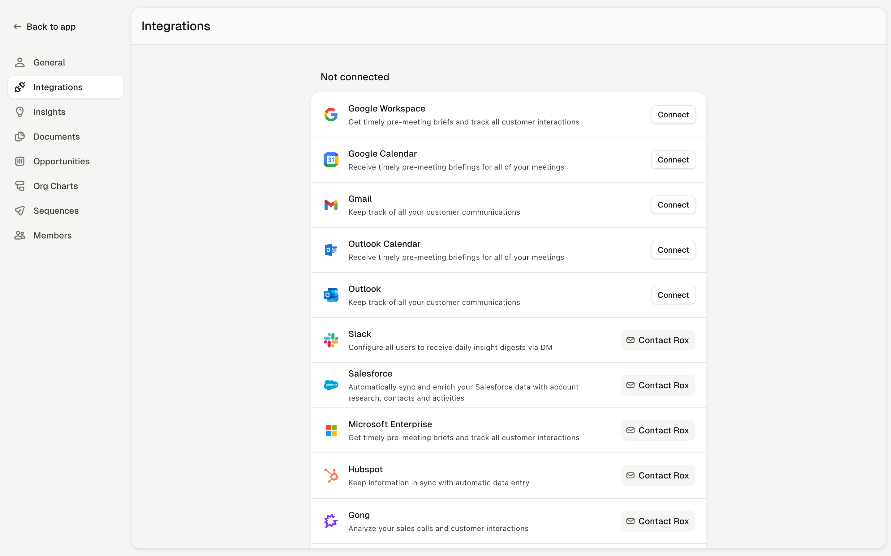Click the 'Not connected' heading
Screen dimensions: 891x556
pyautogui.click(x=355, y=77)
